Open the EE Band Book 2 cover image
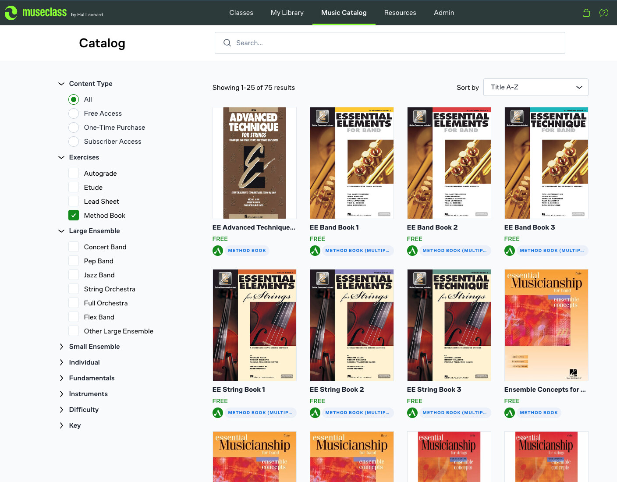 pos(449,163)
